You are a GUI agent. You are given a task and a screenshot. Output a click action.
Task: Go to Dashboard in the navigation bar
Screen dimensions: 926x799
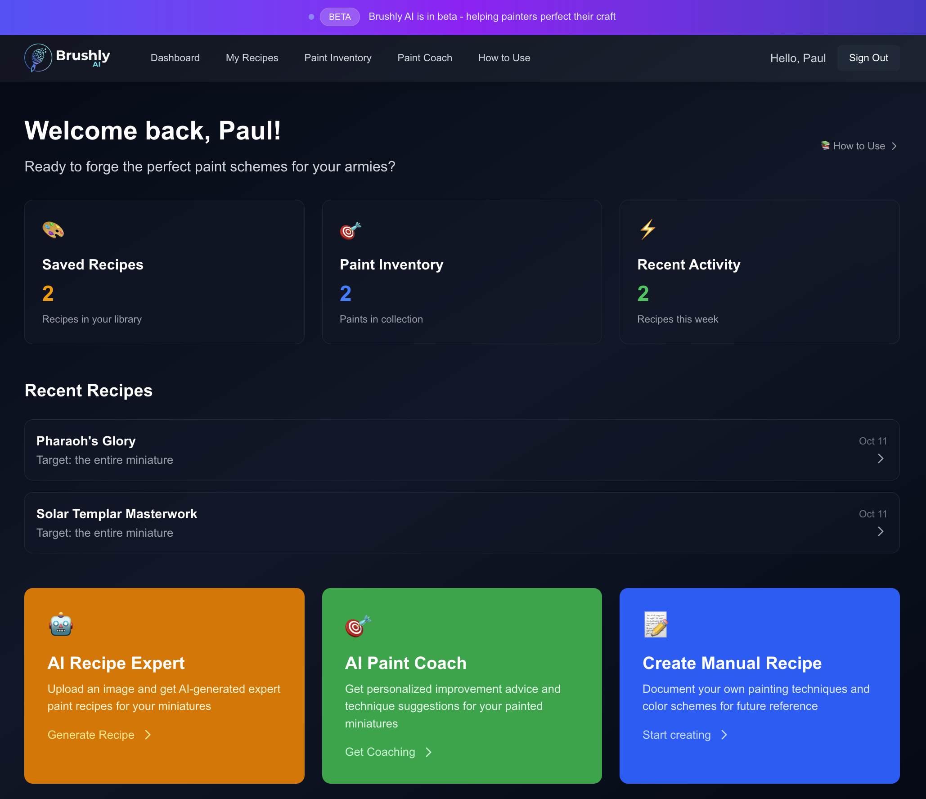pos(175,58)
